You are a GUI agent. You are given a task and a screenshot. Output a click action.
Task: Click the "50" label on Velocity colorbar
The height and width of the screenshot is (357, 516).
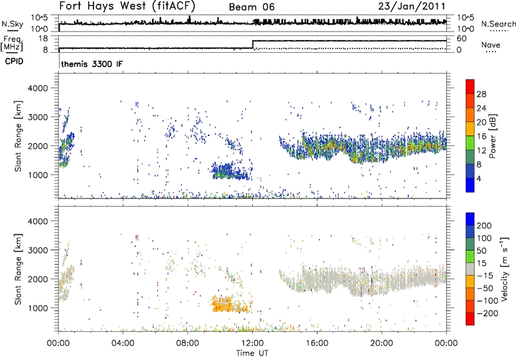pos(481,251)
